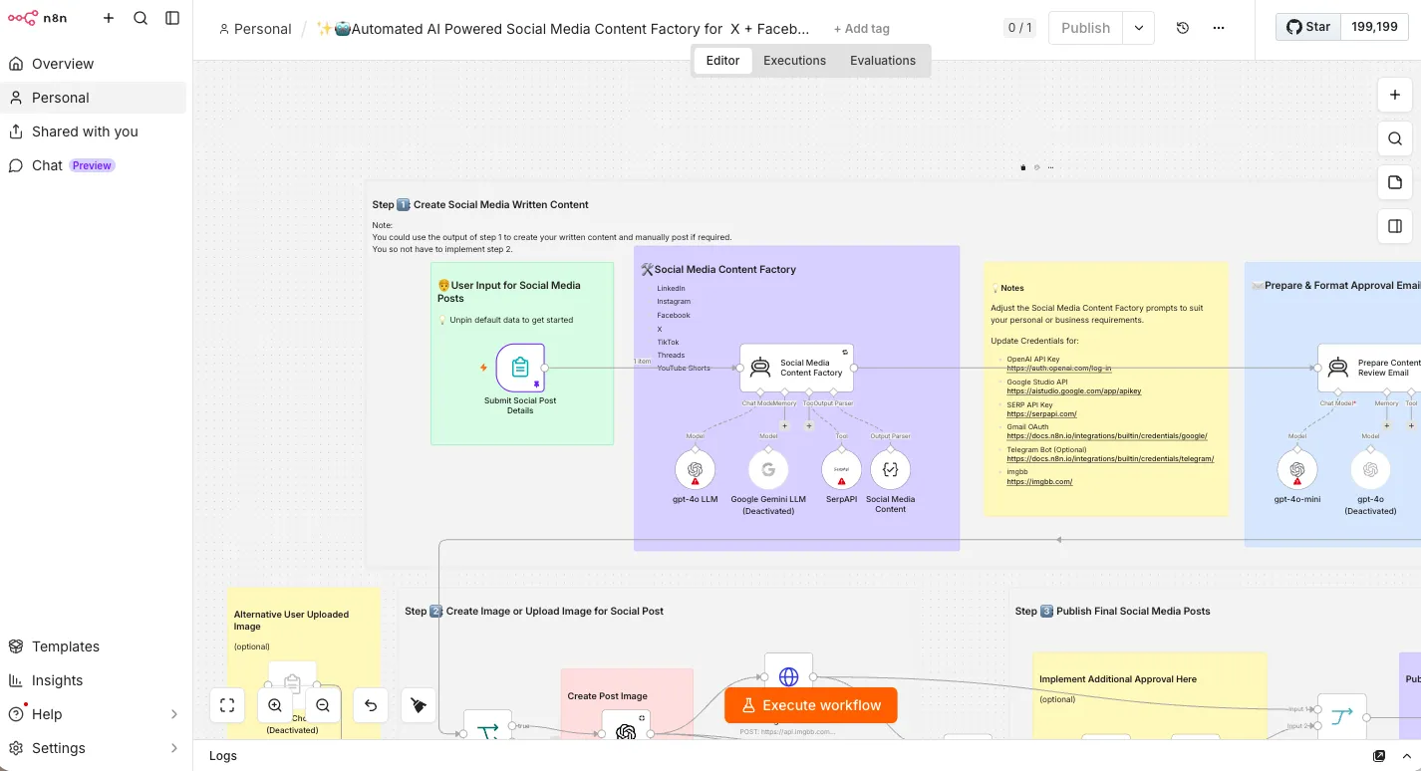Click Add tag next to workflow title
This screenshot has height=771, width=1421.
click(861, 29)
